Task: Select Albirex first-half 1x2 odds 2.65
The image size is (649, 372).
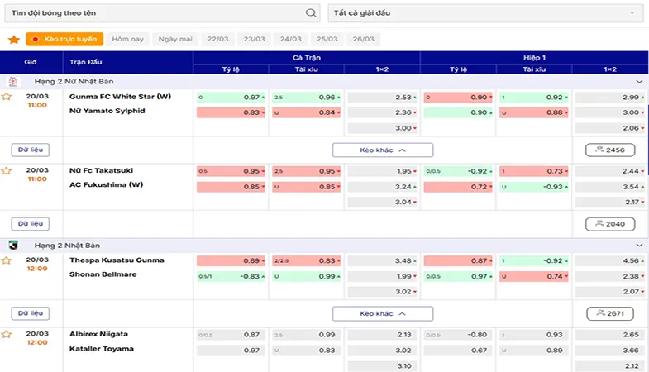Action: 610,335
